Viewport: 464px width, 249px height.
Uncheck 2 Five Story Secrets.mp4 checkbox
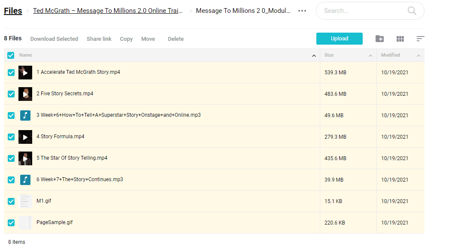[11, 94]
